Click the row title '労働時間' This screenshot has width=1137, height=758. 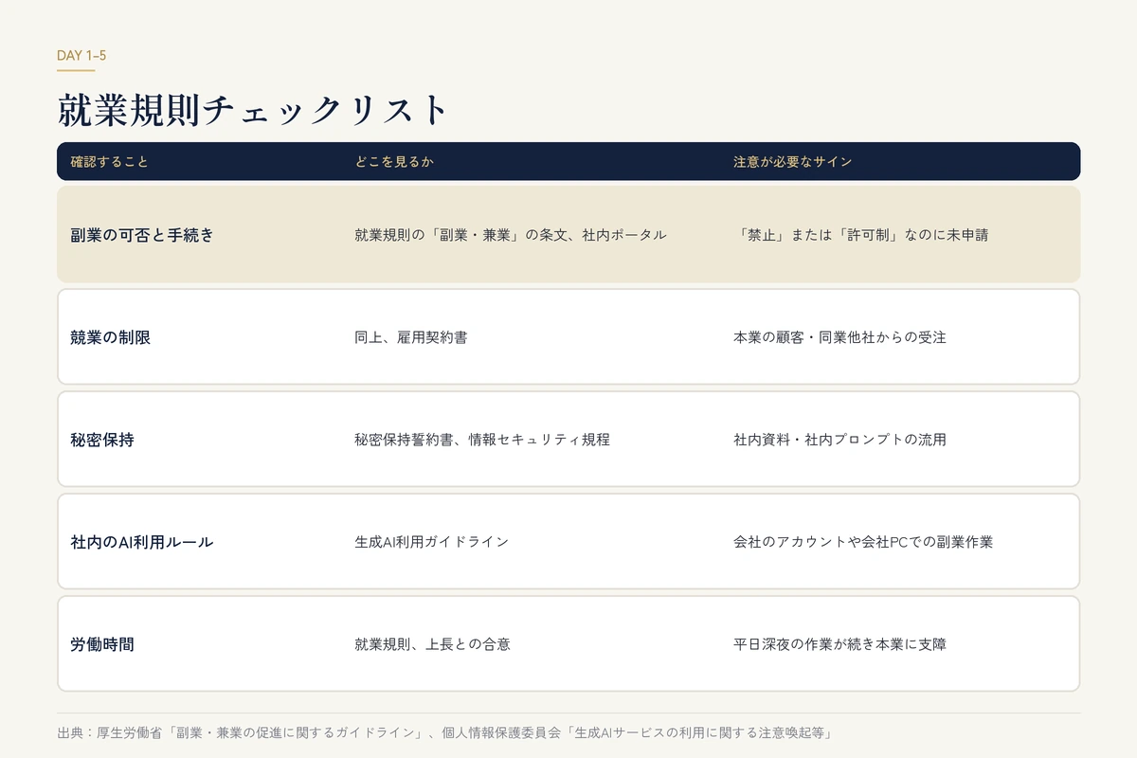[x=102, y=644]
